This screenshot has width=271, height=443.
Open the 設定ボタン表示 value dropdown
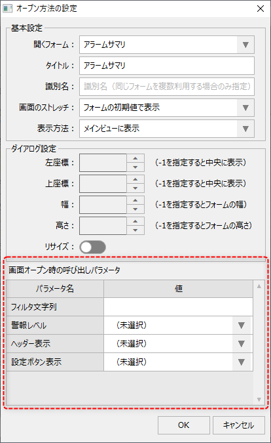(242, 362)
